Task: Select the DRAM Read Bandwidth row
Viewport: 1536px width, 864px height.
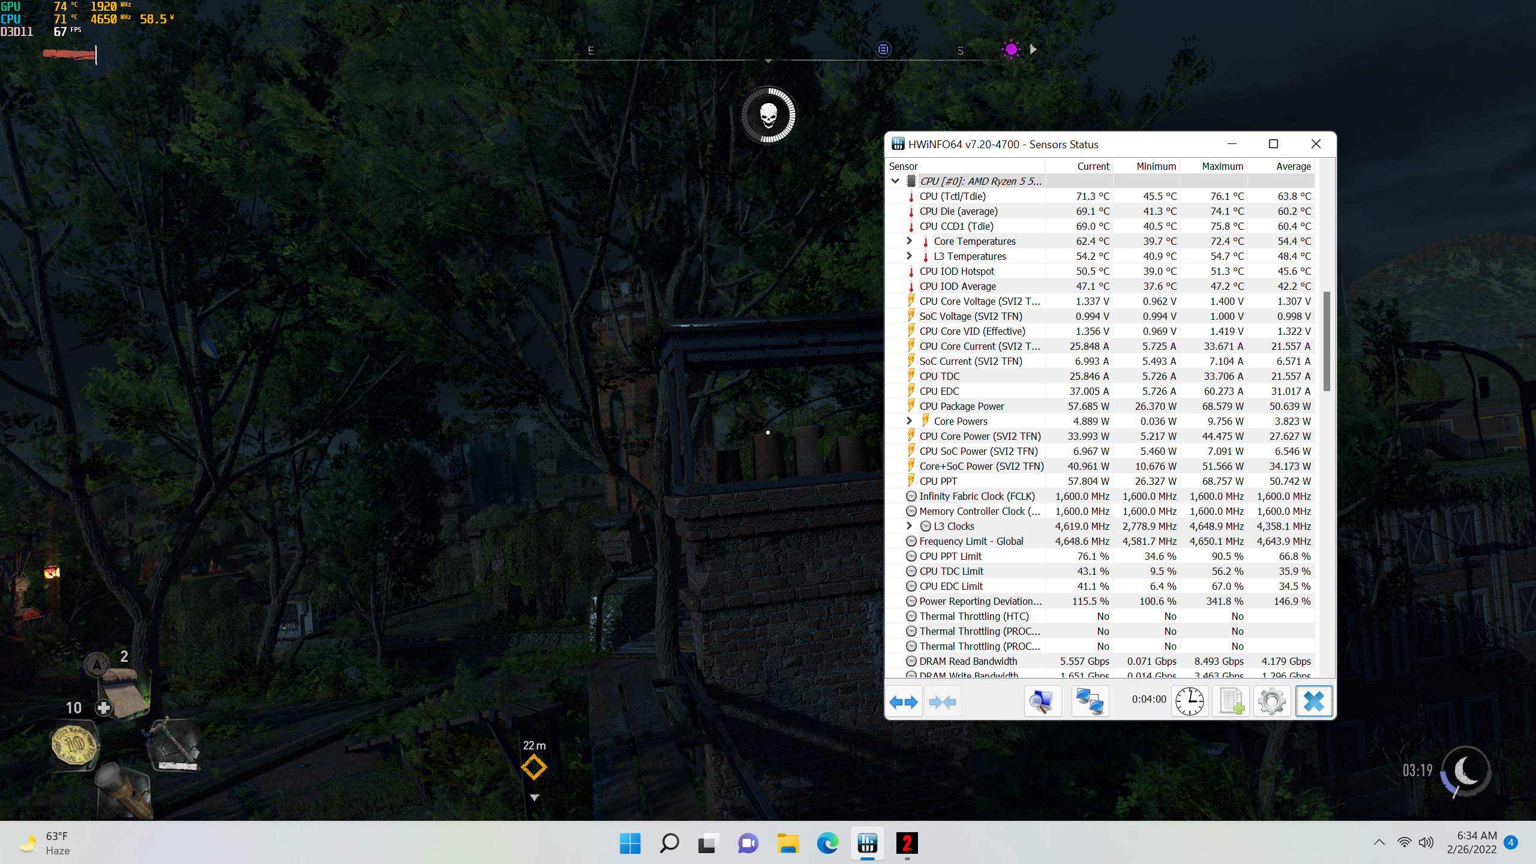Action: pos(1100,661)
